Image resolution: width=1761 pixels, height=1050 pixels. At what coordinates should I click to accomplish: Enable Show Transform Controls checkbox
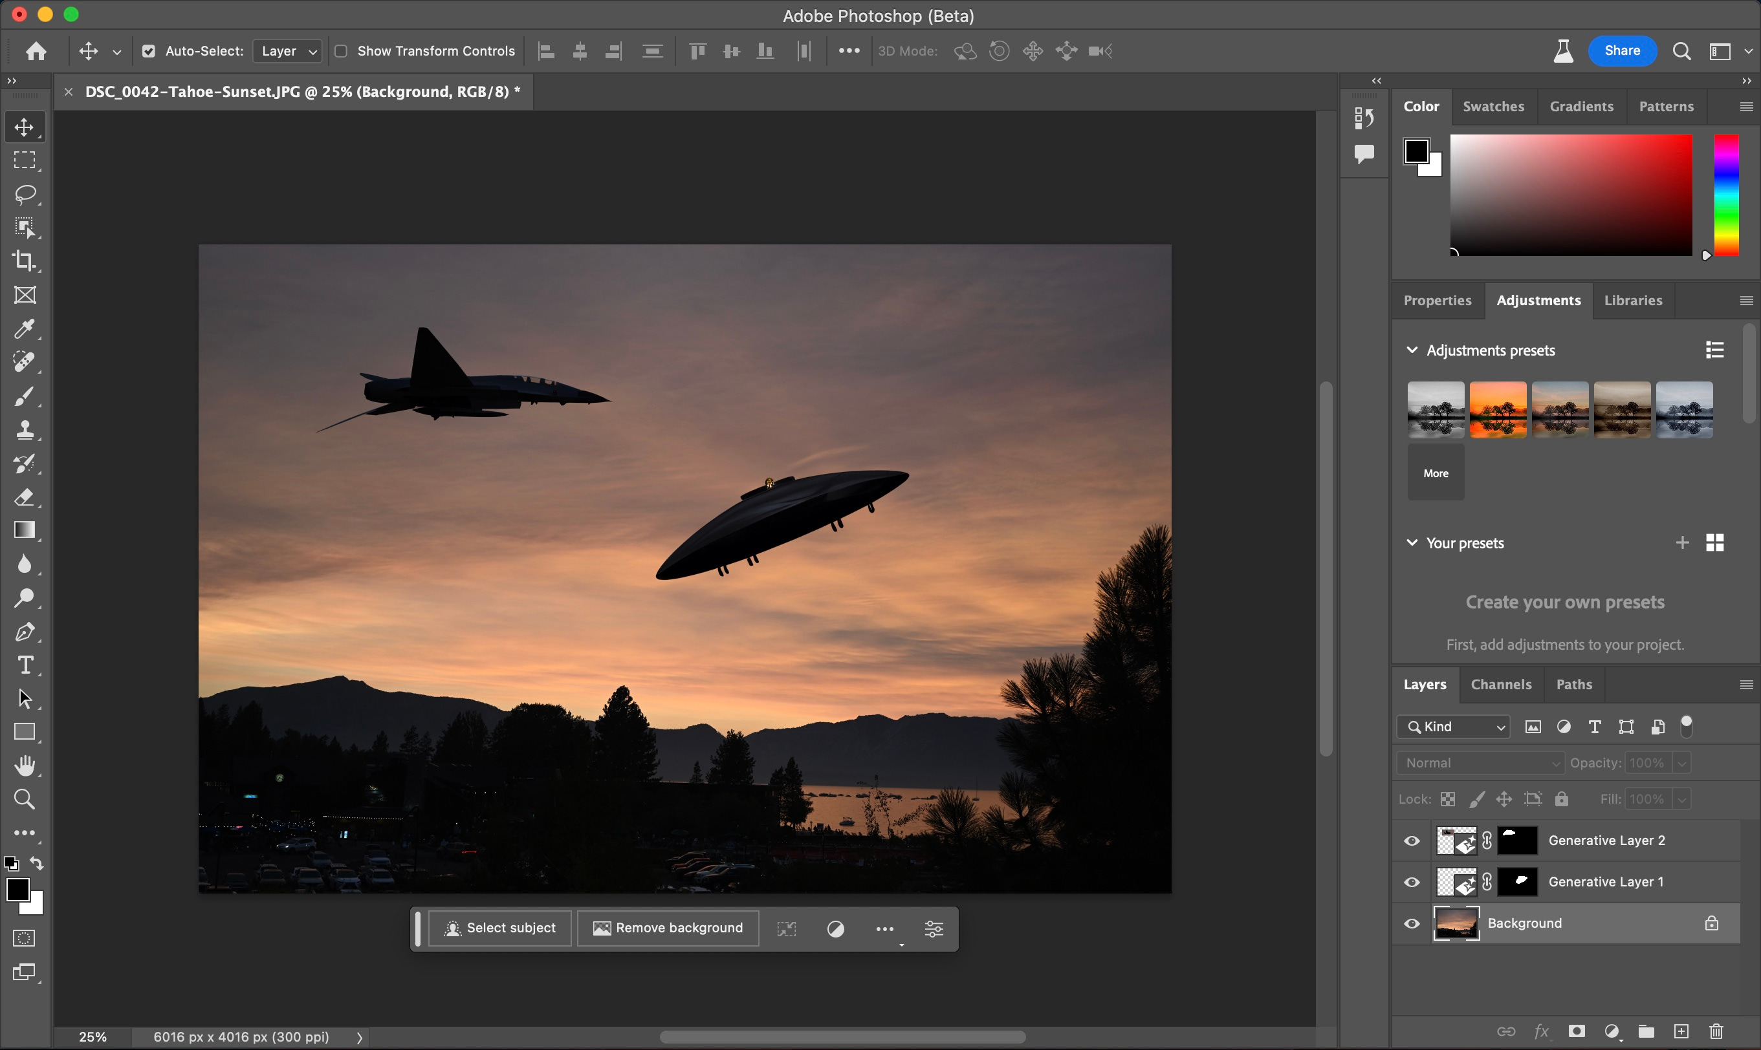[341, 51]
